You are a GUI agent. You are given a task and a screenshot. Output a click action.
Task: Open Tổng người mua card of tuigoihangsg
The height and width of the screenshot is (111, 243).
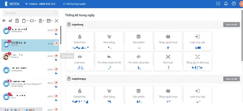point(168,95)
